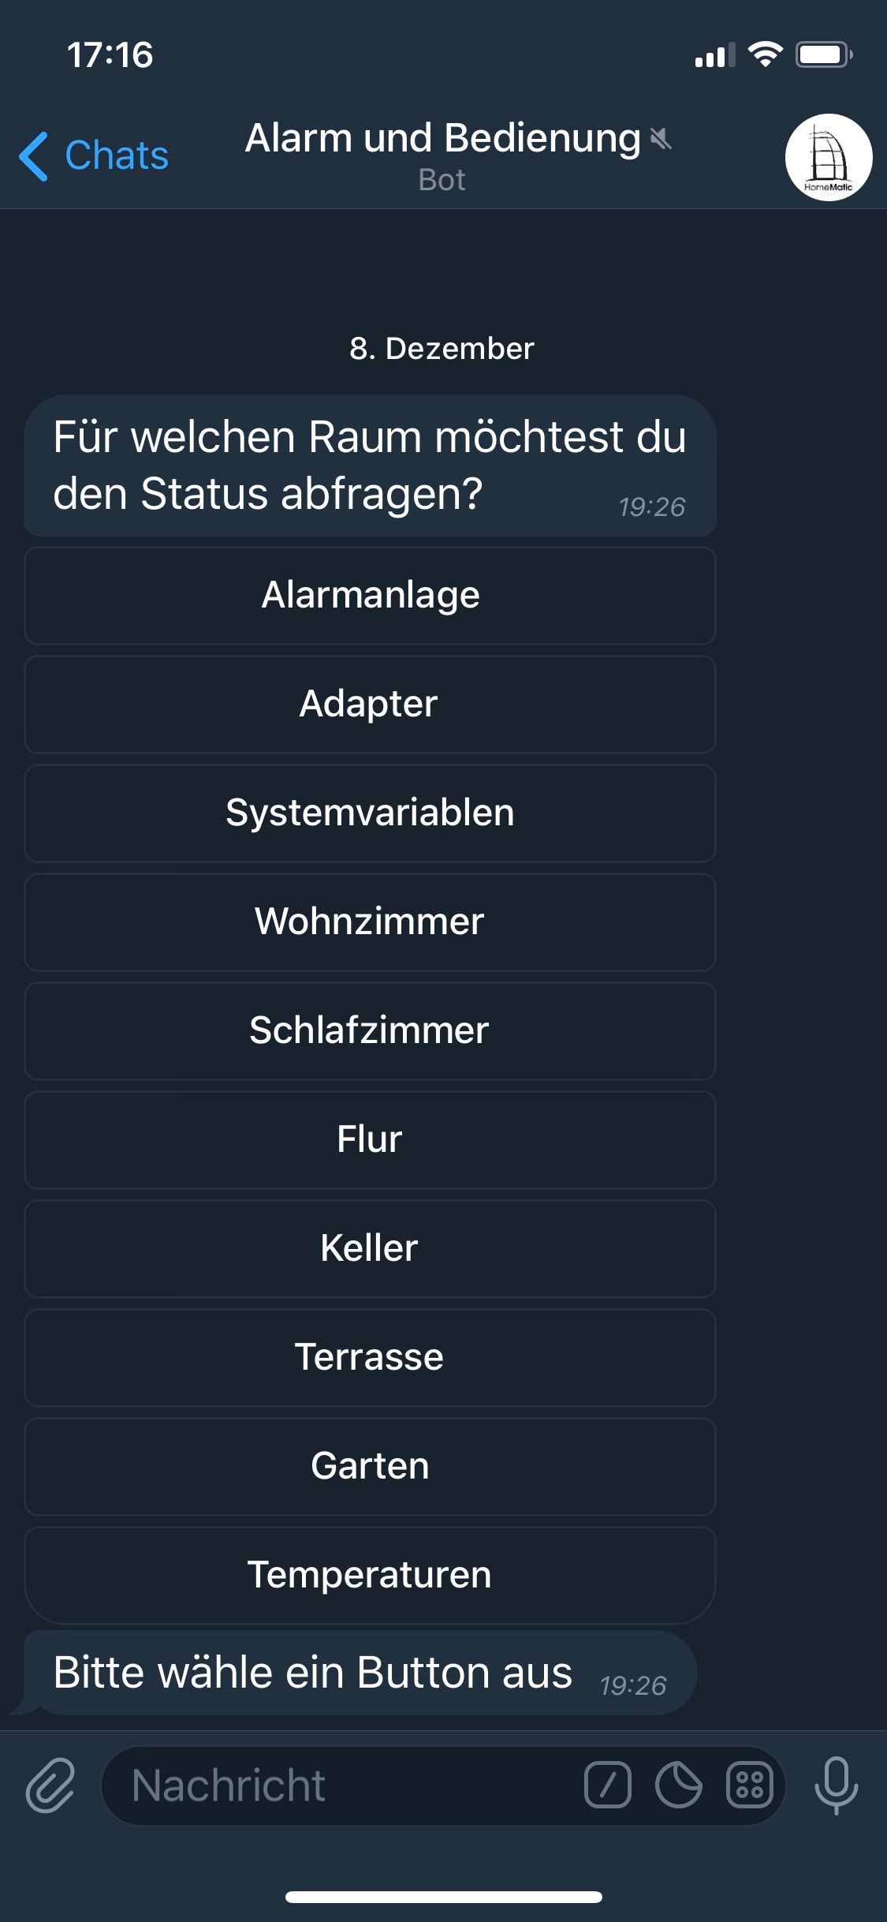
Task: Toggle the bot keyboard grid icon
Action: point(749,1785)
